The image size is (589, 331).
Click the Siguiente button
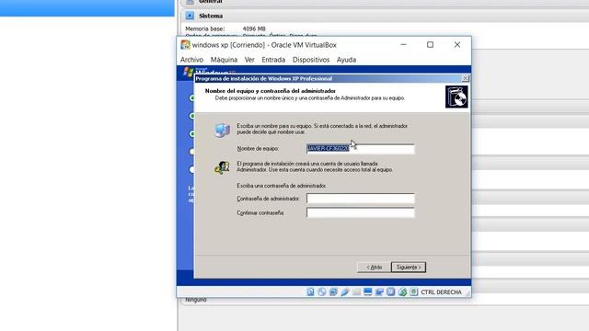(x=409, y=268)
